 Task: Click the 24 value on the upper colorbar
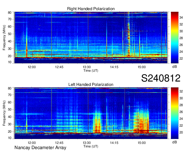coord(181,52)
